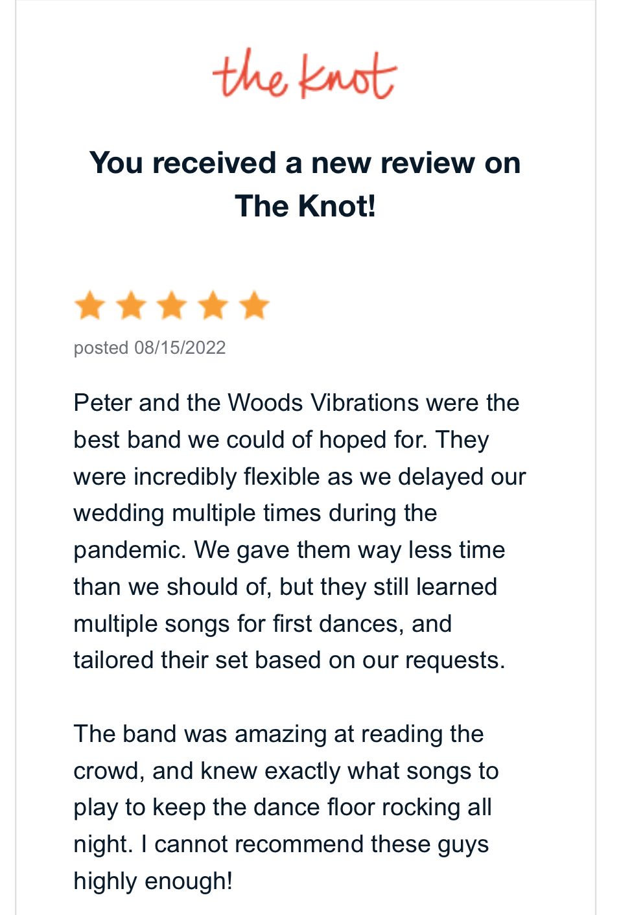This screenshot has height=915, width=632.
Task: Click the 'than we should of' line
Action: [285, 587]
